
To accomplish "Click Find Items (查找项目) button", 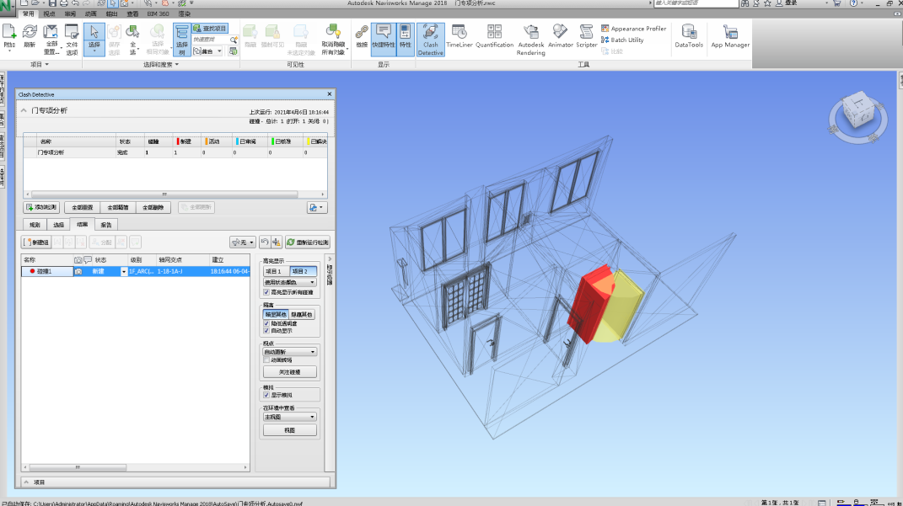I will [210, 28].
